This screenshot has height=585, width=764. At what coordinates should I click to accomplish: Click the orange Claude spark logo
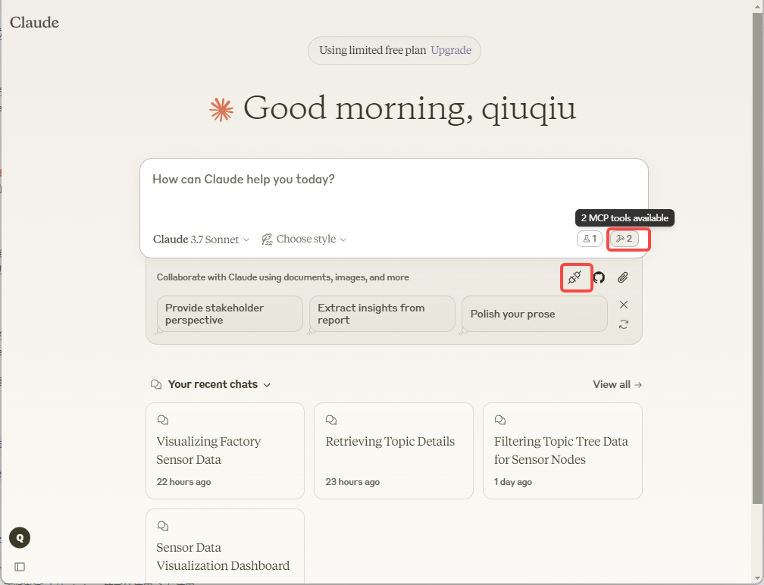click(221, 109)
